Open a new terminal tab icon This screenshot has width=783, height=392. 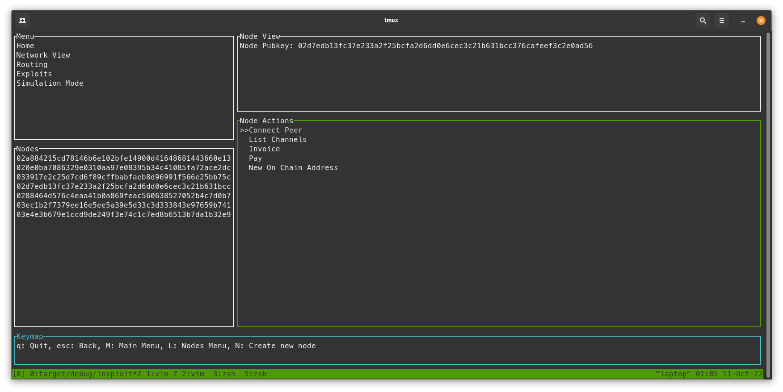pyautogui.click(x=22, y=21)
